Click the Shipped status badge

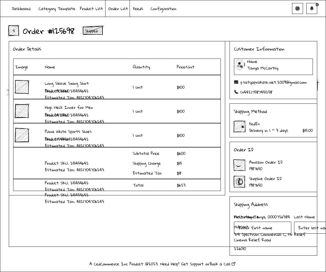[93, 31]
